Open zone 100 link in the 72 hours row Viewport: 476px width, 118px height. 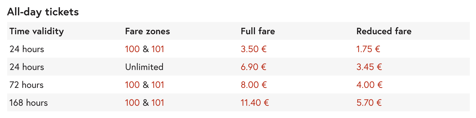click(x=132, y=85)
